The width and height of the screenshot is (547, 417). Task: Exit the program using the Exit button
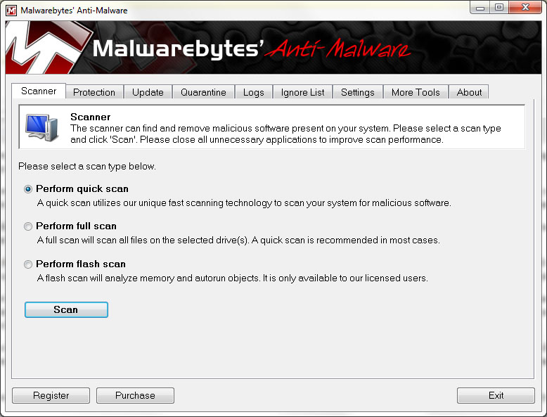[x=496, y=395]
